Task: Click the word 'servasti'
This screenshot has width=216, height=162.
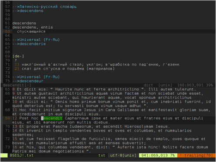Action: [74, 106]
